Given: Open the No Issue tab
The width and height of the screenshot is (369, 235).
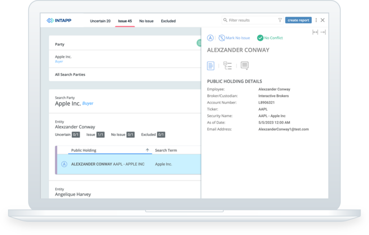Looking at the screenshot, I should (146, 21).
